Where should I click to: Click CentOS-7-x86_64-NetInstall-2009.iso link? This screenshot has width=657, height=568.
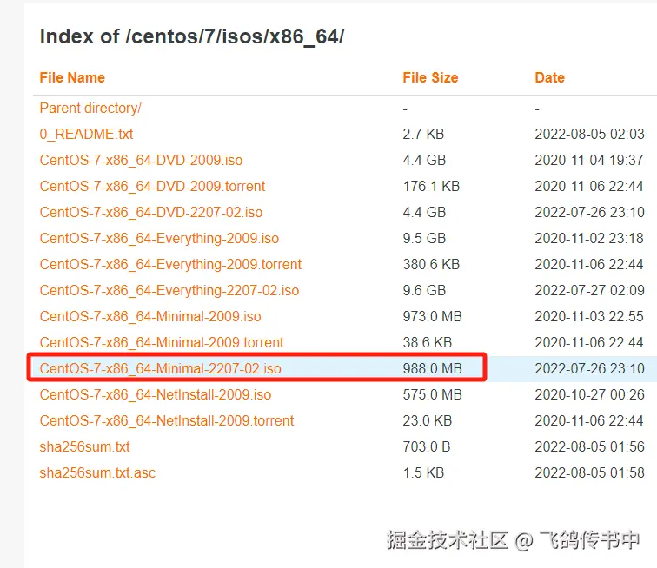[x=156, y=394]
